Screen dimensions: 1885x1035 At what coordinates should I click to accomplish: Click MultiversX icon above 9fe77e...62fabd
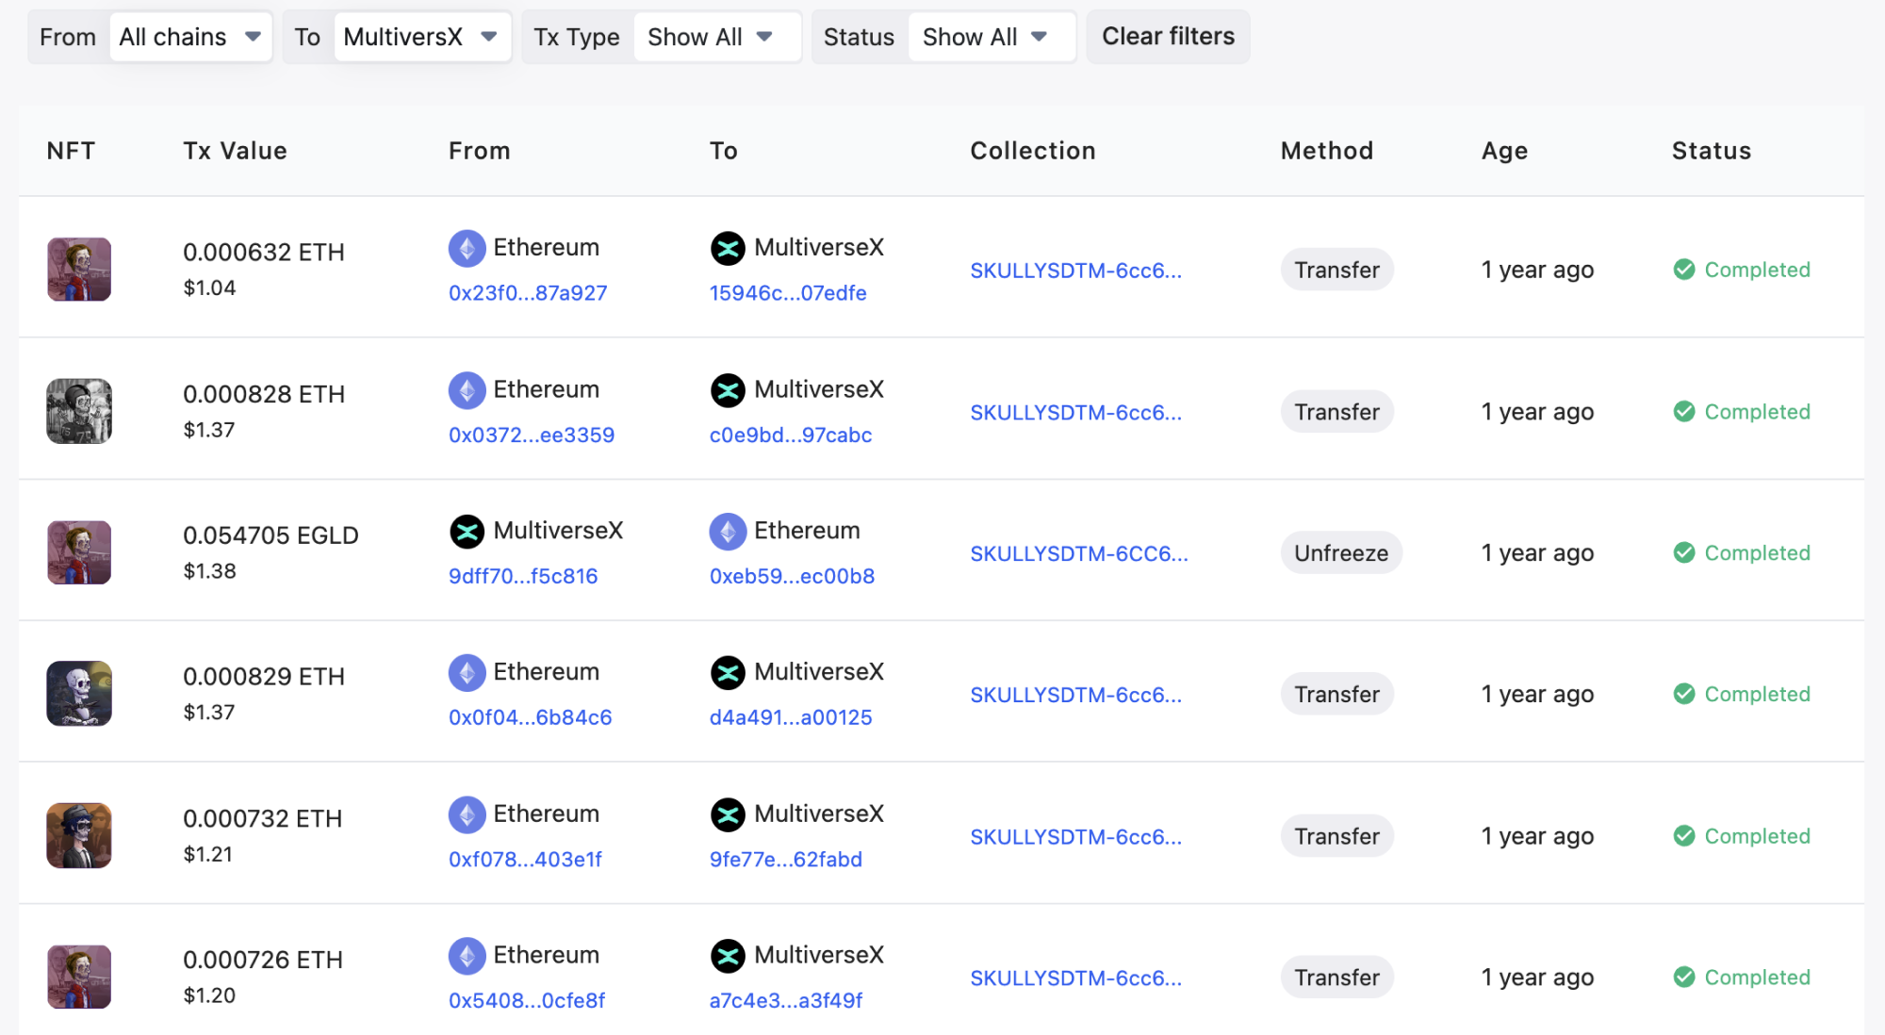tap(728, 814)
